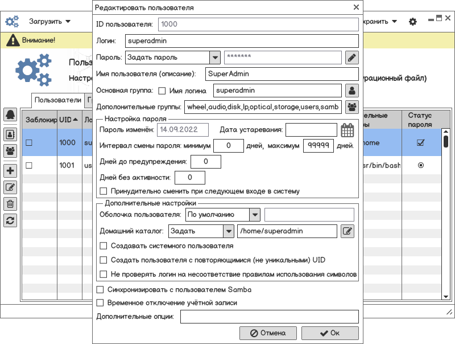Enable 'Синхронизировать с пользователем Samba'

pyautogui.click(x=100, y=289)
